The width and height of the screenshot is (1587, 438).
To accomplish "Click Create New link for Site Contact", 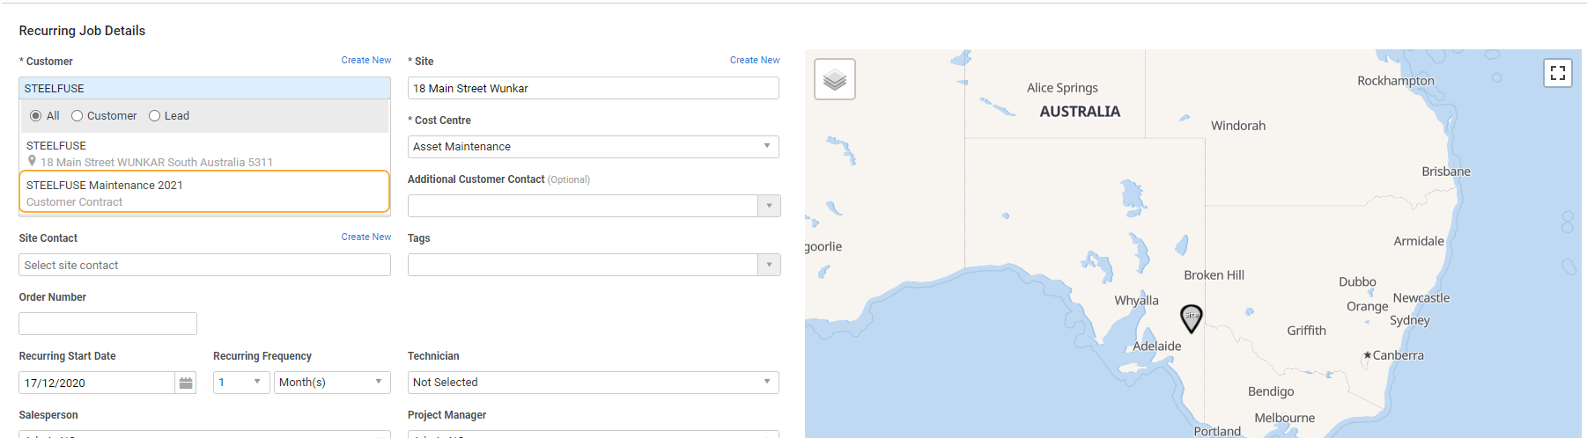I will [x=366, y=237].
